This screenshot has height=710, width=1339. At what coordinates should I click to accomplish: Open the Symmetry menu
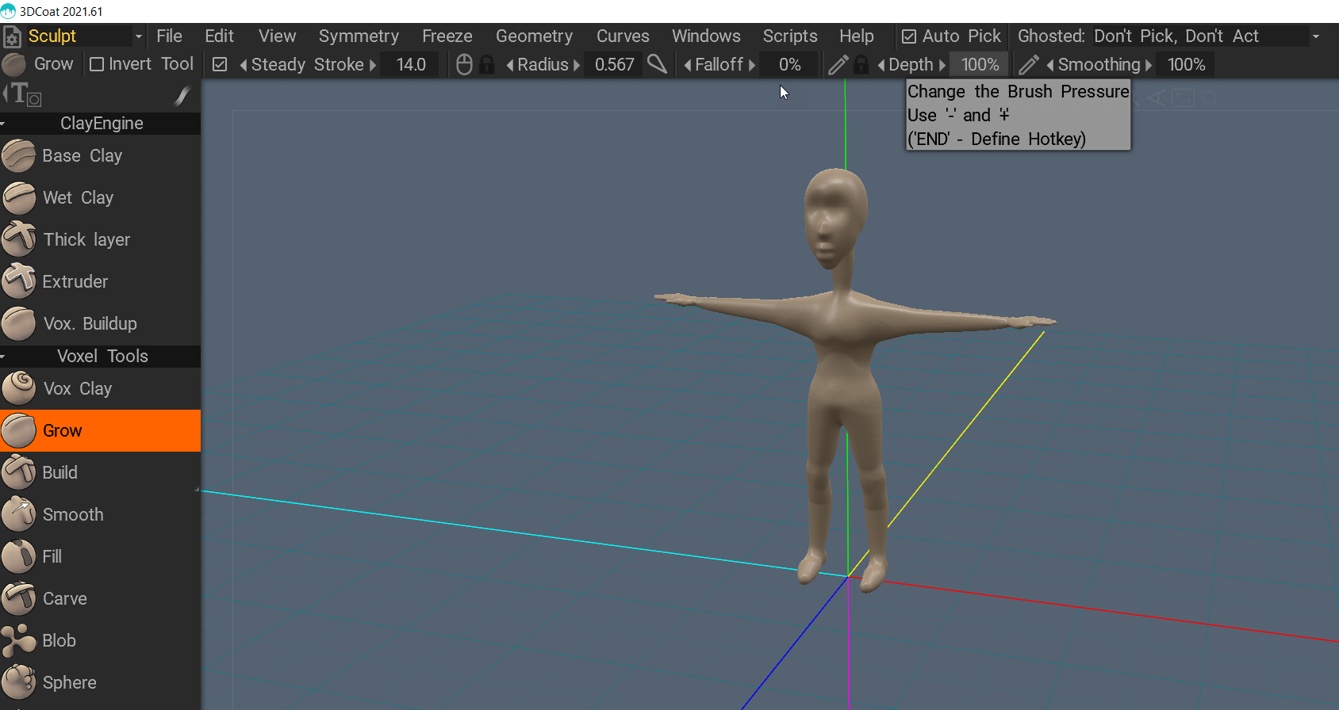(x=359, y=36)
